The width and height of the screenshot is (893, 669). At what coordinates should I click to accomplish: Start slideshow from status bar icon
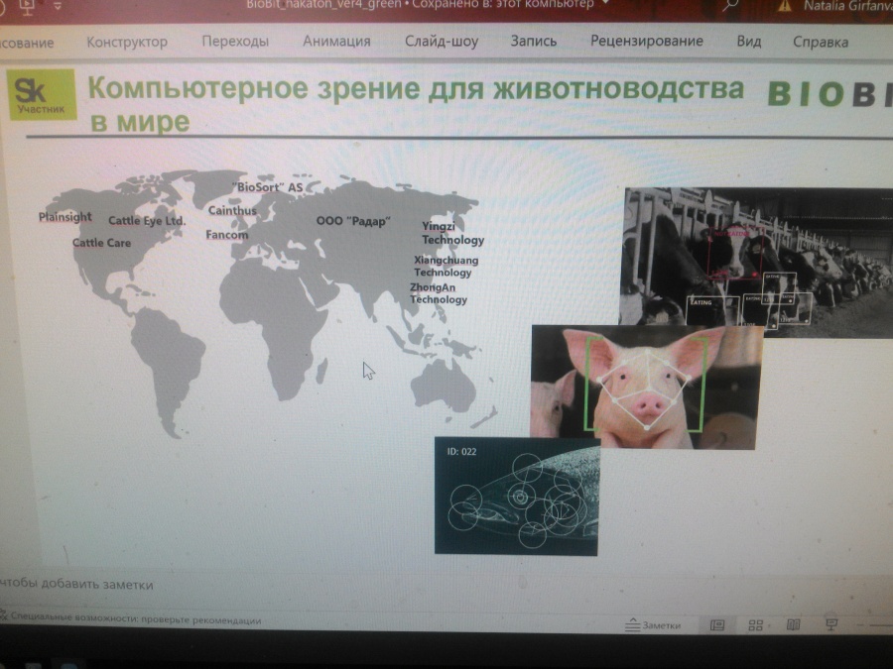831,624
